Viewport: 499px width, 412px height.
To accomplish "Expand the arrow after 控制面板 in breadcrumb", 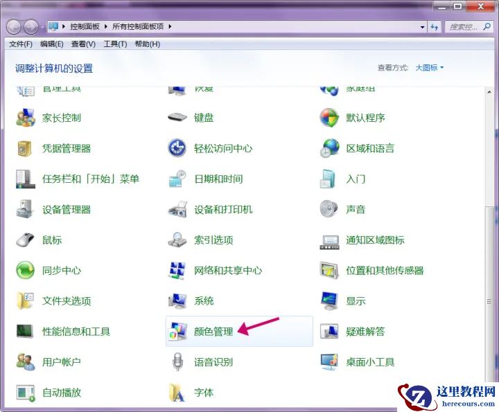I will tap(105, 26).
